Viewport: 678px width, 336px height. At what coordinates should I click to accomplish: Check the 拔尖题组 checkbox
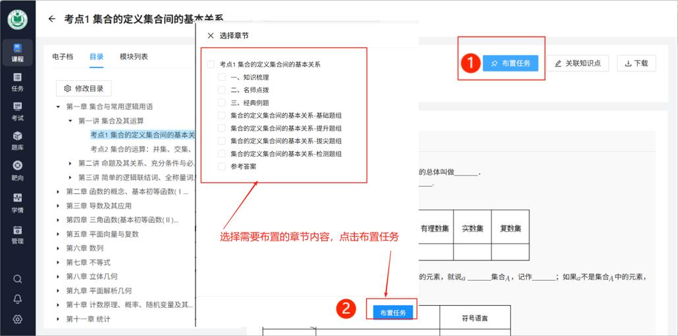point(222,141)
